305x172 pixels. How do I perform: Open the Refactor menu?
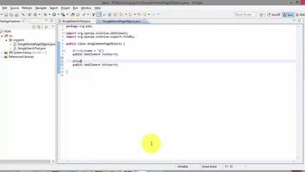pos(27,8)
